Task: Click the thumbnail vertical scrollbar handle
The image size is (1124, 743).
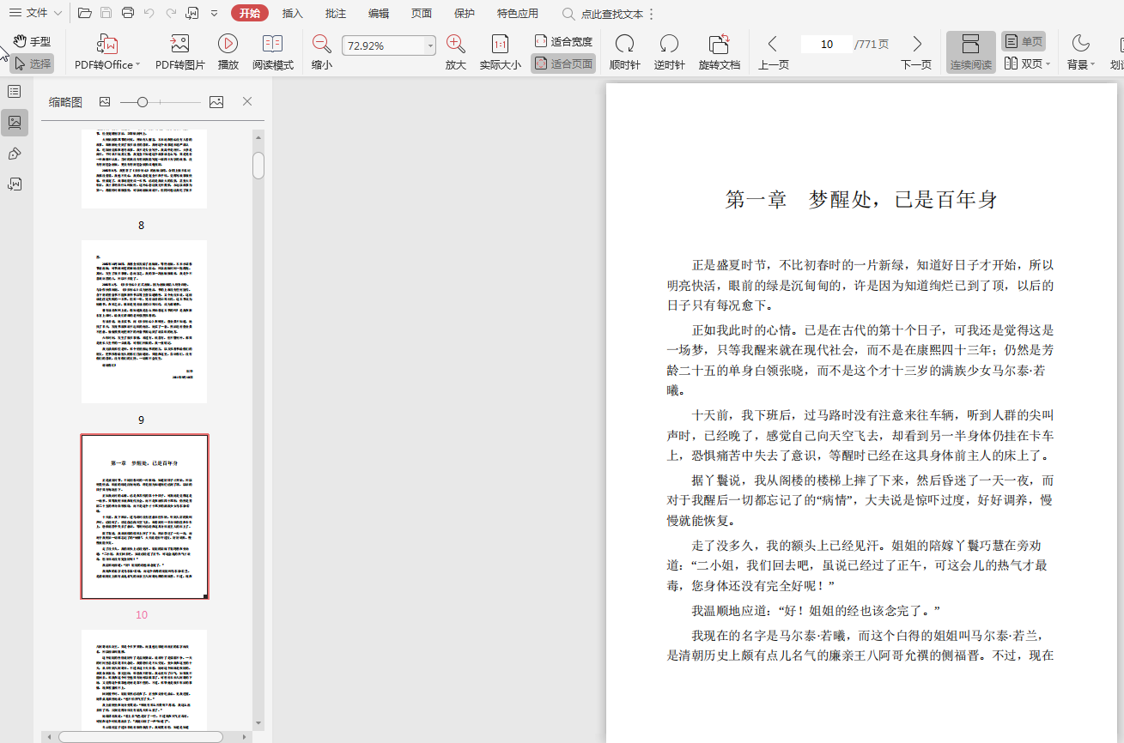Action: point(258,165)
